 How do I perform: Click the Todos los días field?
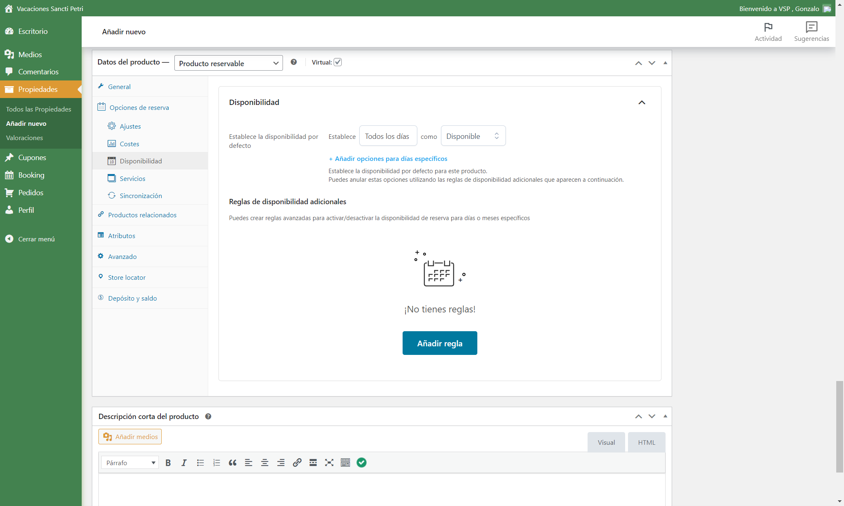tap(388, 136)
